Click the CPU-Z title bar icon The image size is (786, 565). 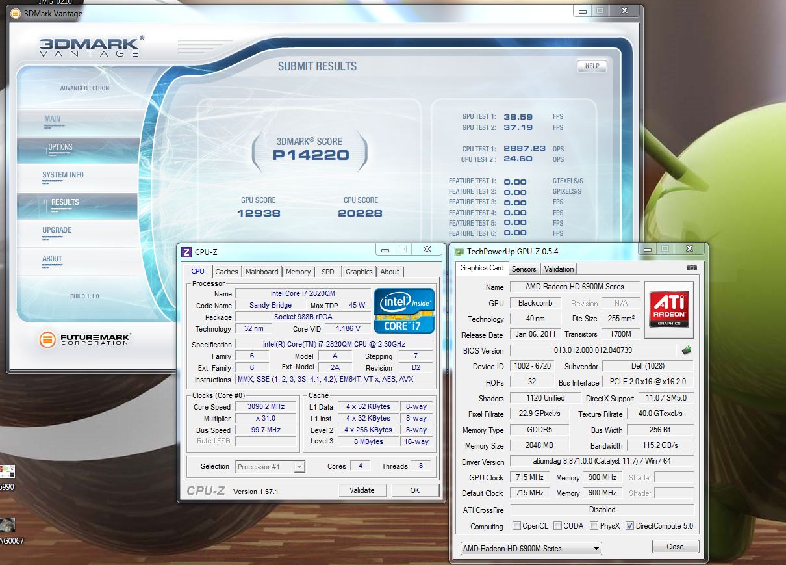point(186,252)
